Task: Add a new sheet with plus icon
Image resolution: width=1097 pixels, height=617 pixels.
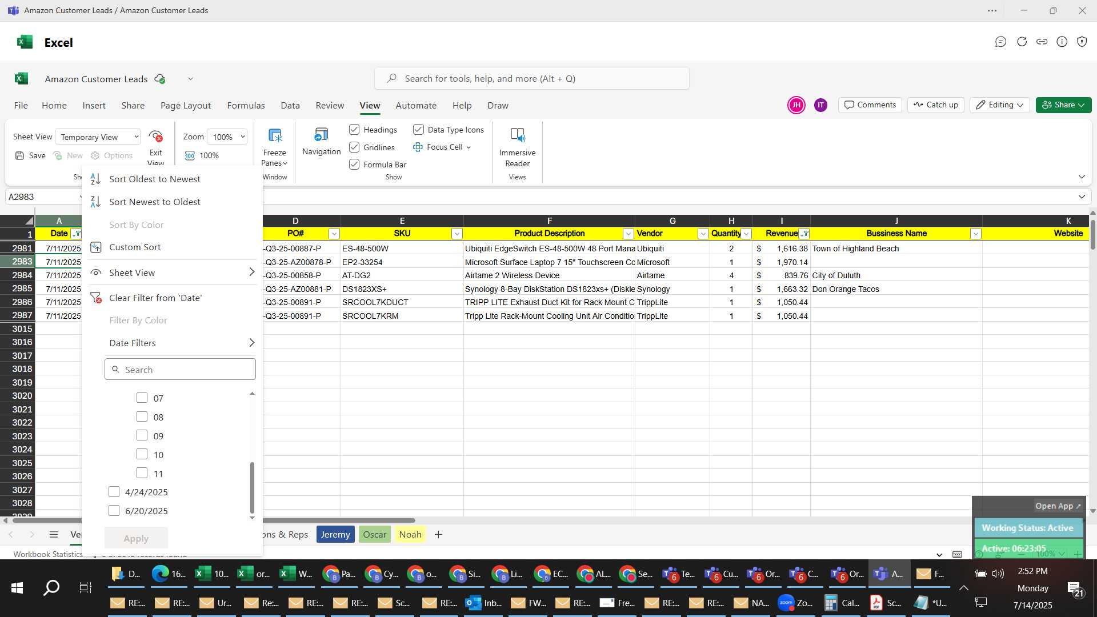Action: tap(438, 534)
